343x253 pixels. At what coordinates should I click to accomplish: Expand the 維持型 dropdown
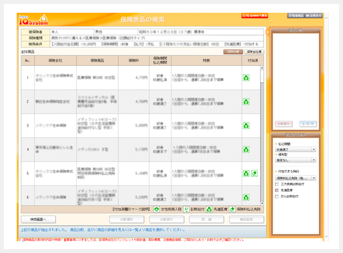(x=314, y=161)
